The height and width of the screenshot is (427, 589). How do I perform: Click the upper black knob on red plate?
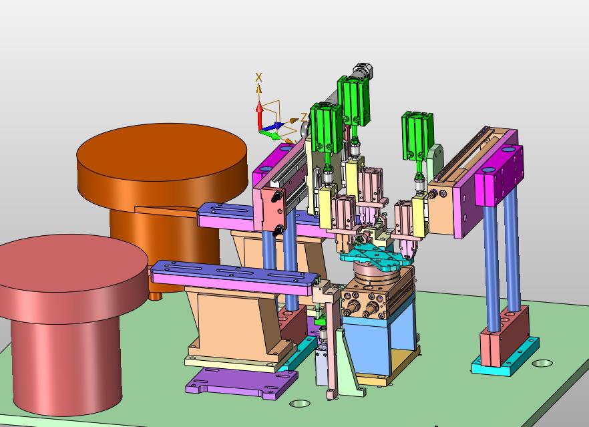[278, 196]
